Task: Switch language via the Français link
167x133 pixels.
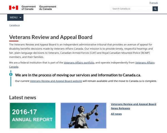Action: click(154, 3)
